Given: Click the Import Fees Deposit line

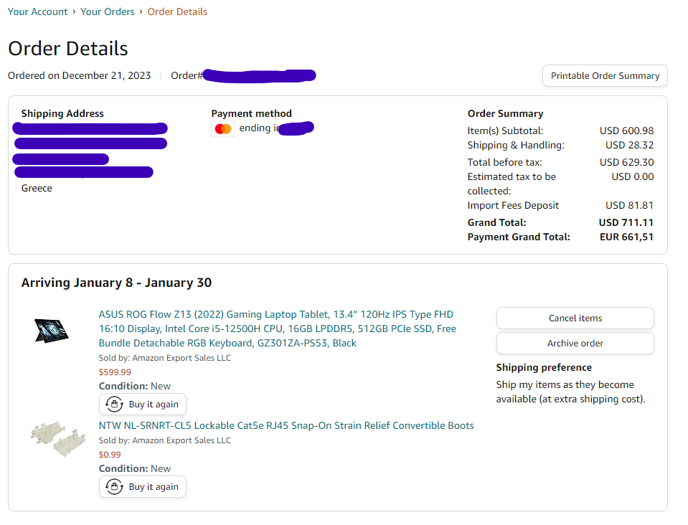Looking at the screenshot, I should tap(513, 205).
